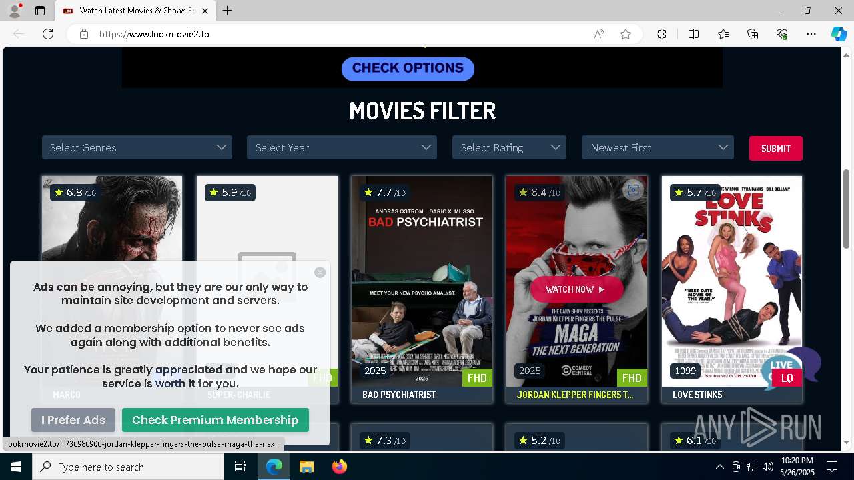
Task: Click the taskbar search box
Action: (128, 467)
